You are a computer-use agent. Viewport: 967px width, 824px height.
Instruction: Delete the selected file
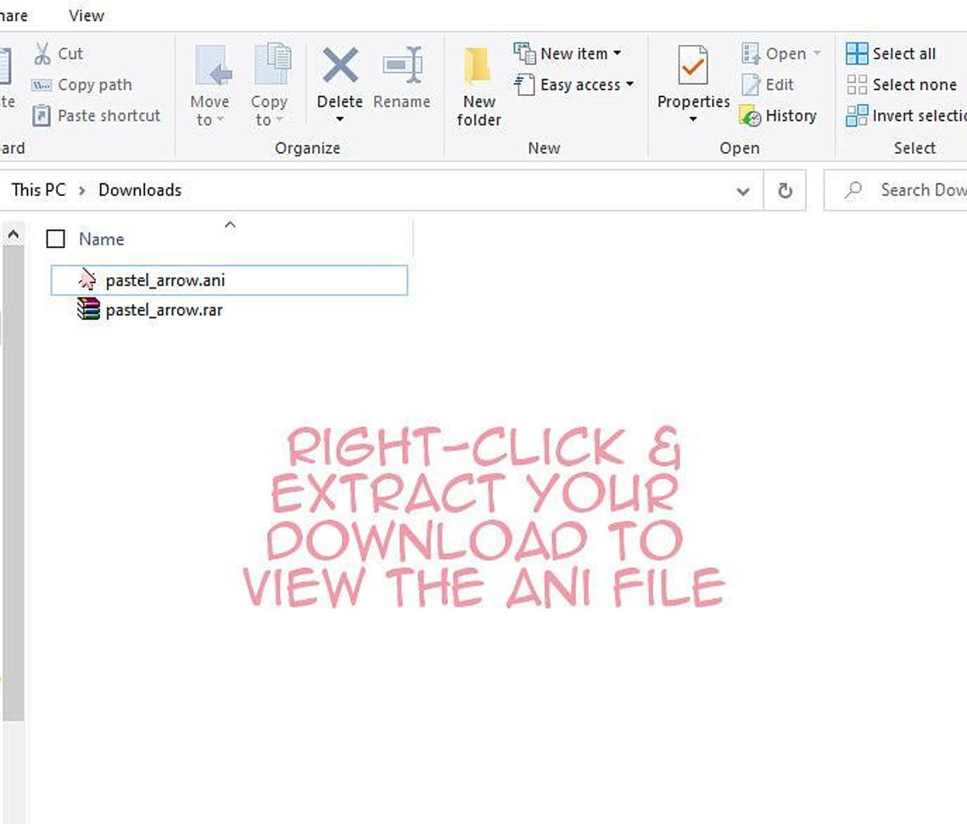tap(338, 81)
